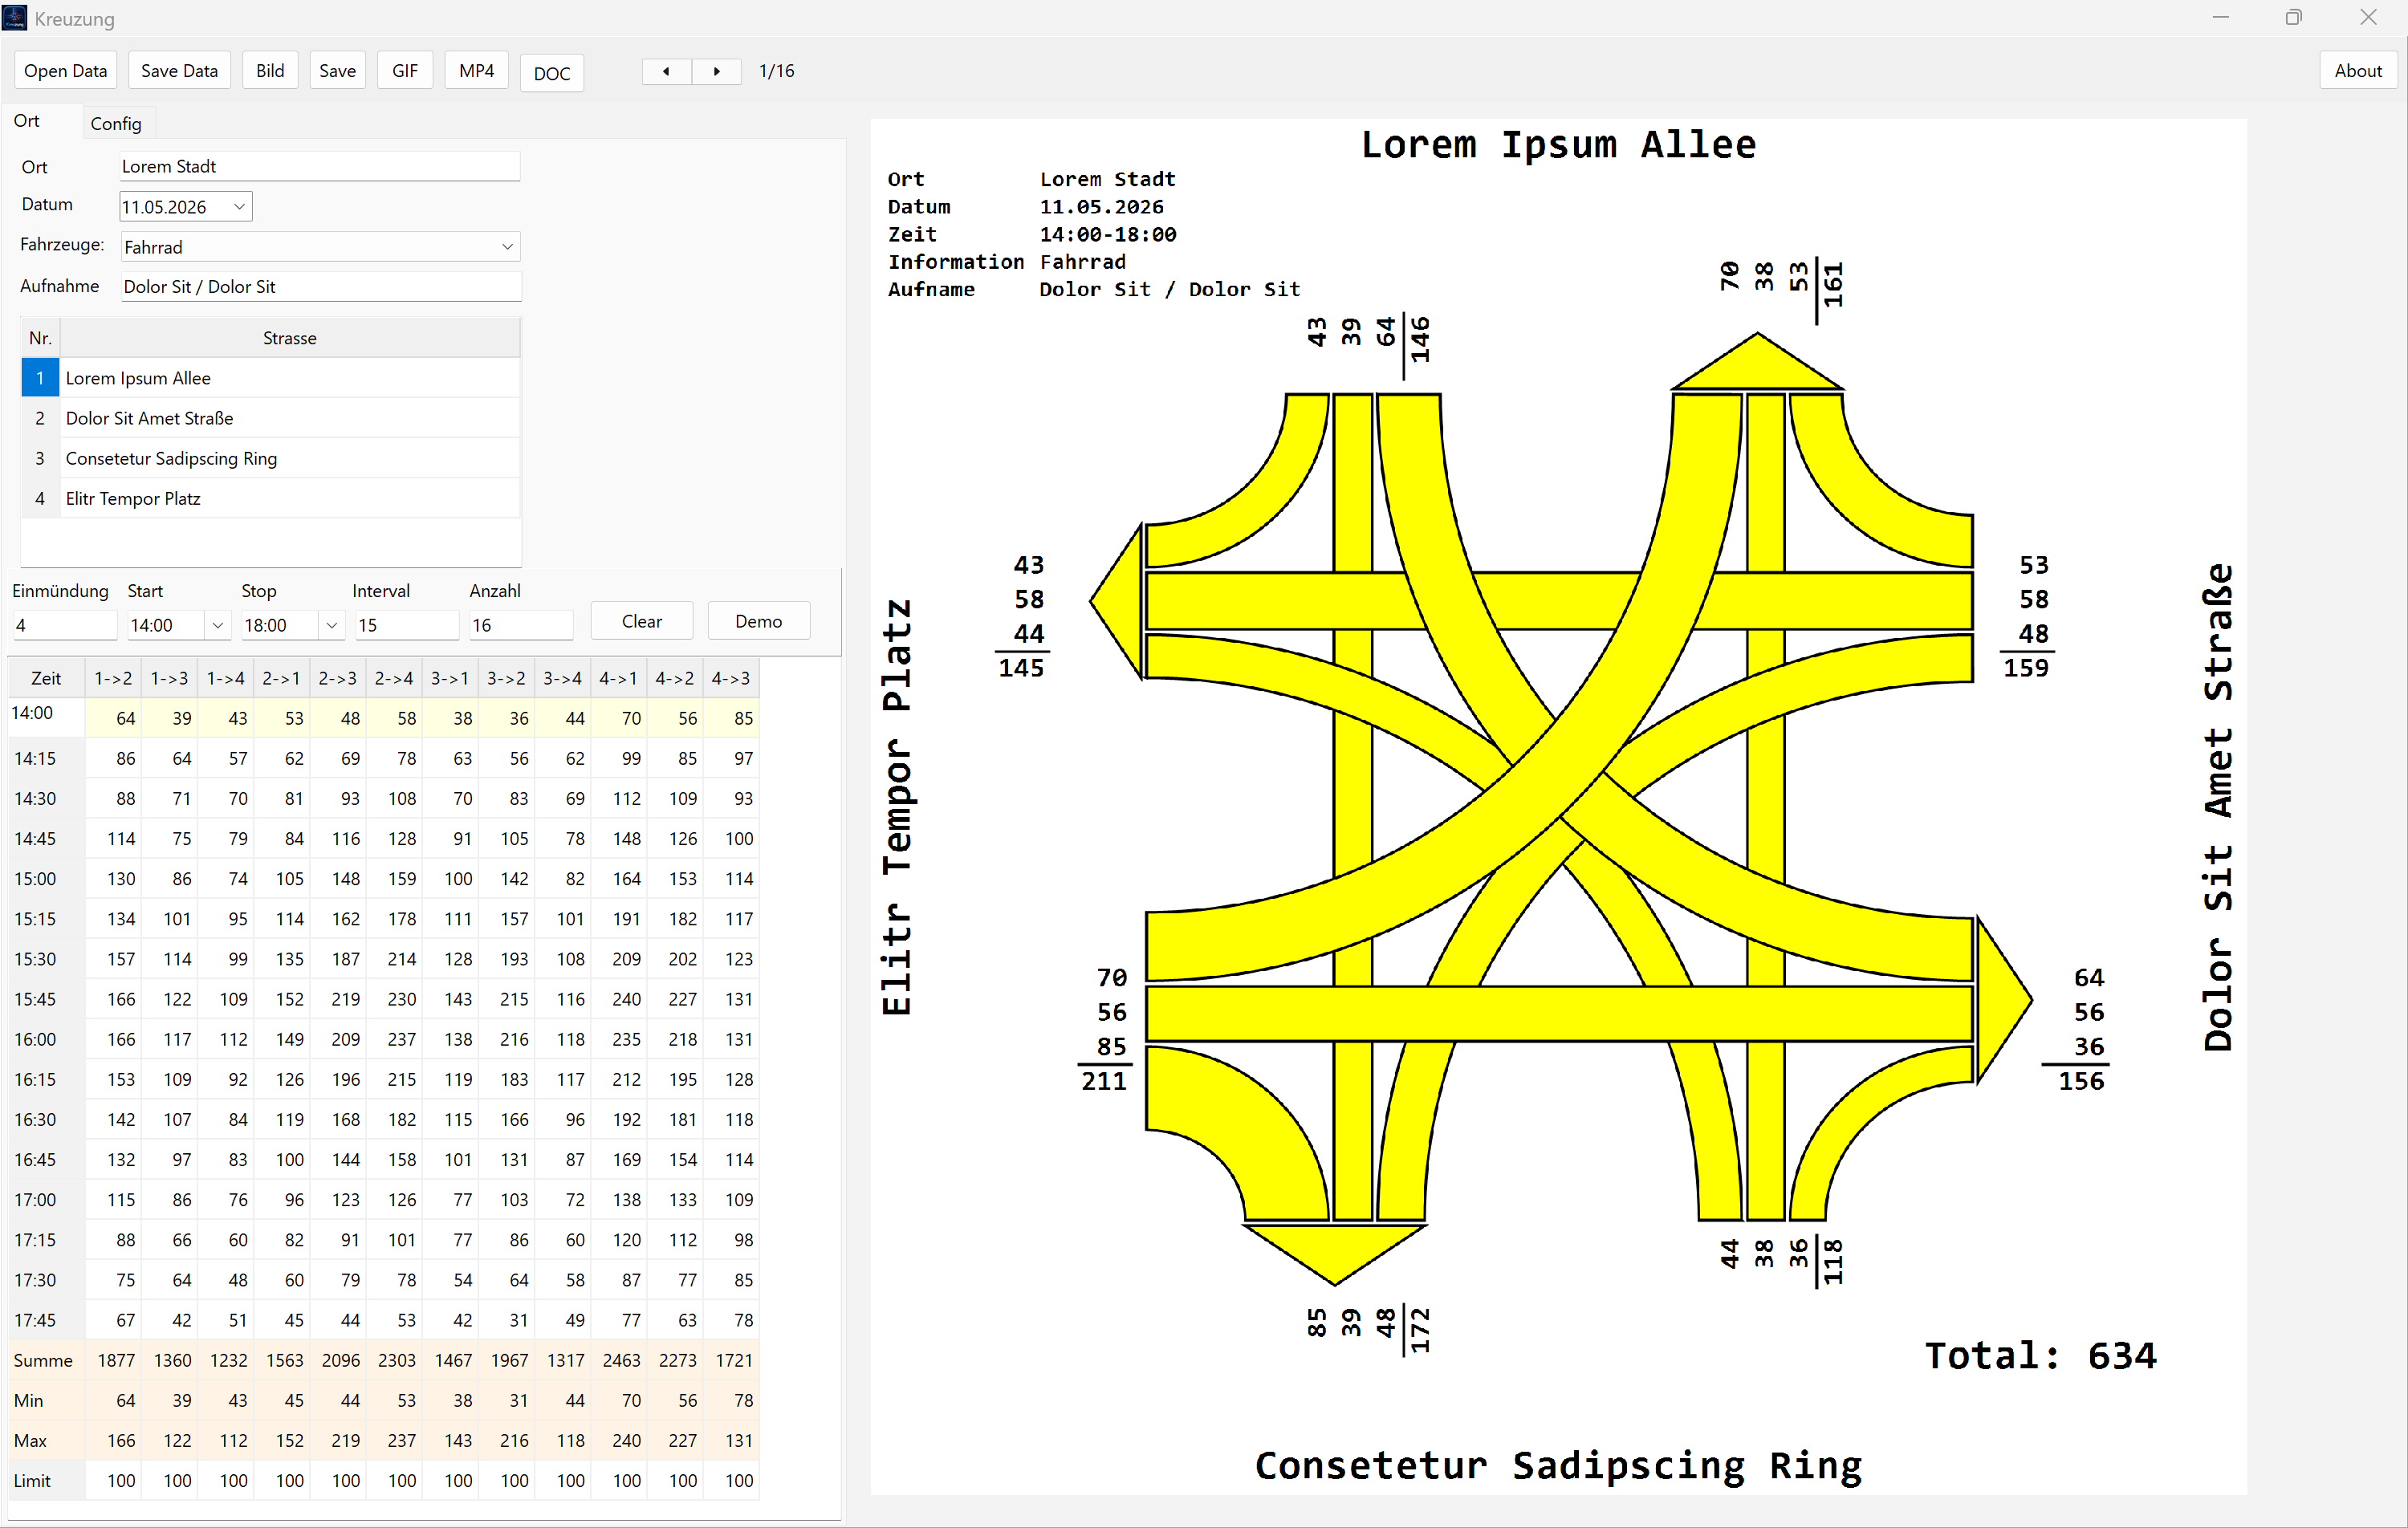Click the Kreuzung app icon in title bar
Viewport: 2408px width, 1528px height.
(14, 18)
